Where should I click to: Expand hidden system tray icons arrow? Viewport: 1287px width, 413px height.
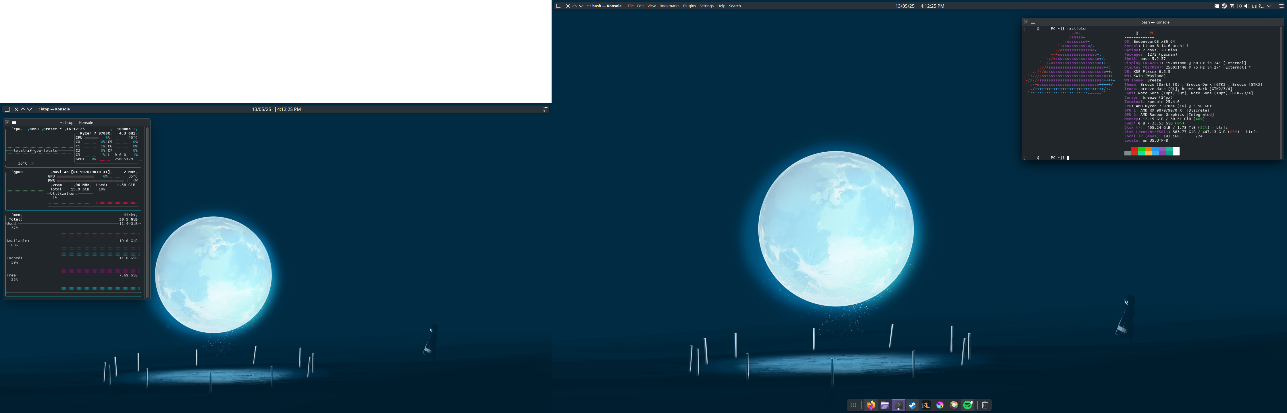pyautogui.click(x=1269, y=6)
